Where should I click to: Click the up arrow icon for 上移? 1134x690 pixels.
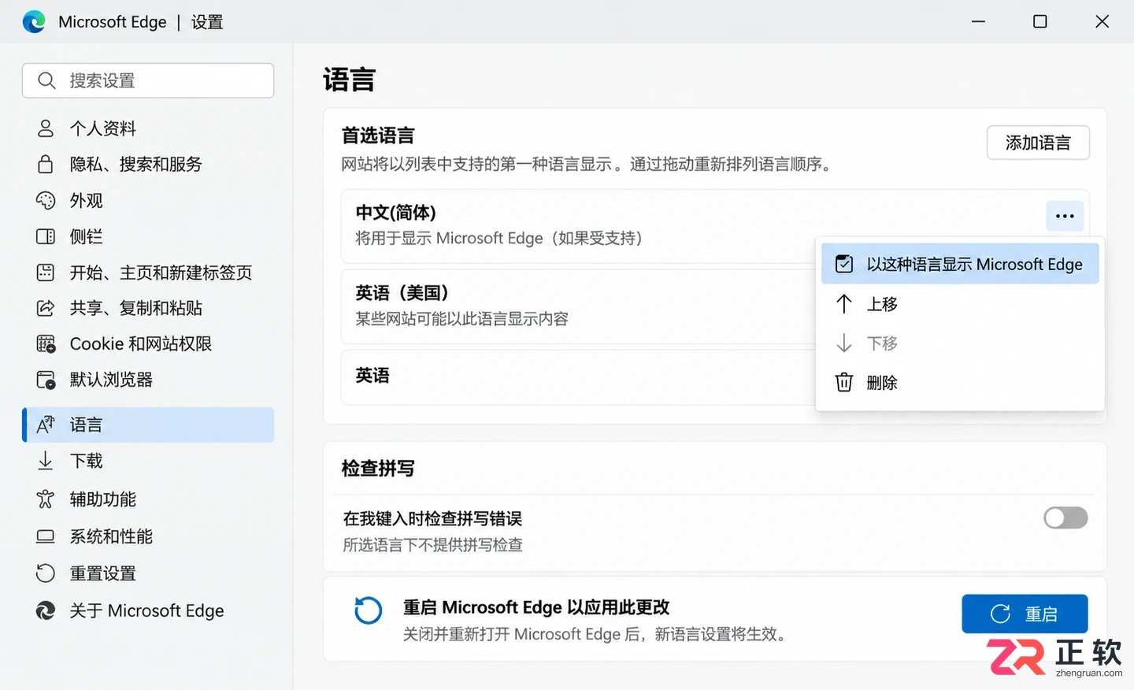click(844, 303)
